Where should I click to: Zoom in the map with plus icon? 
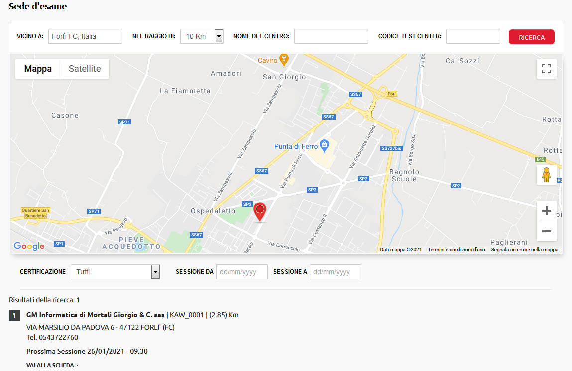coord(547,211)
